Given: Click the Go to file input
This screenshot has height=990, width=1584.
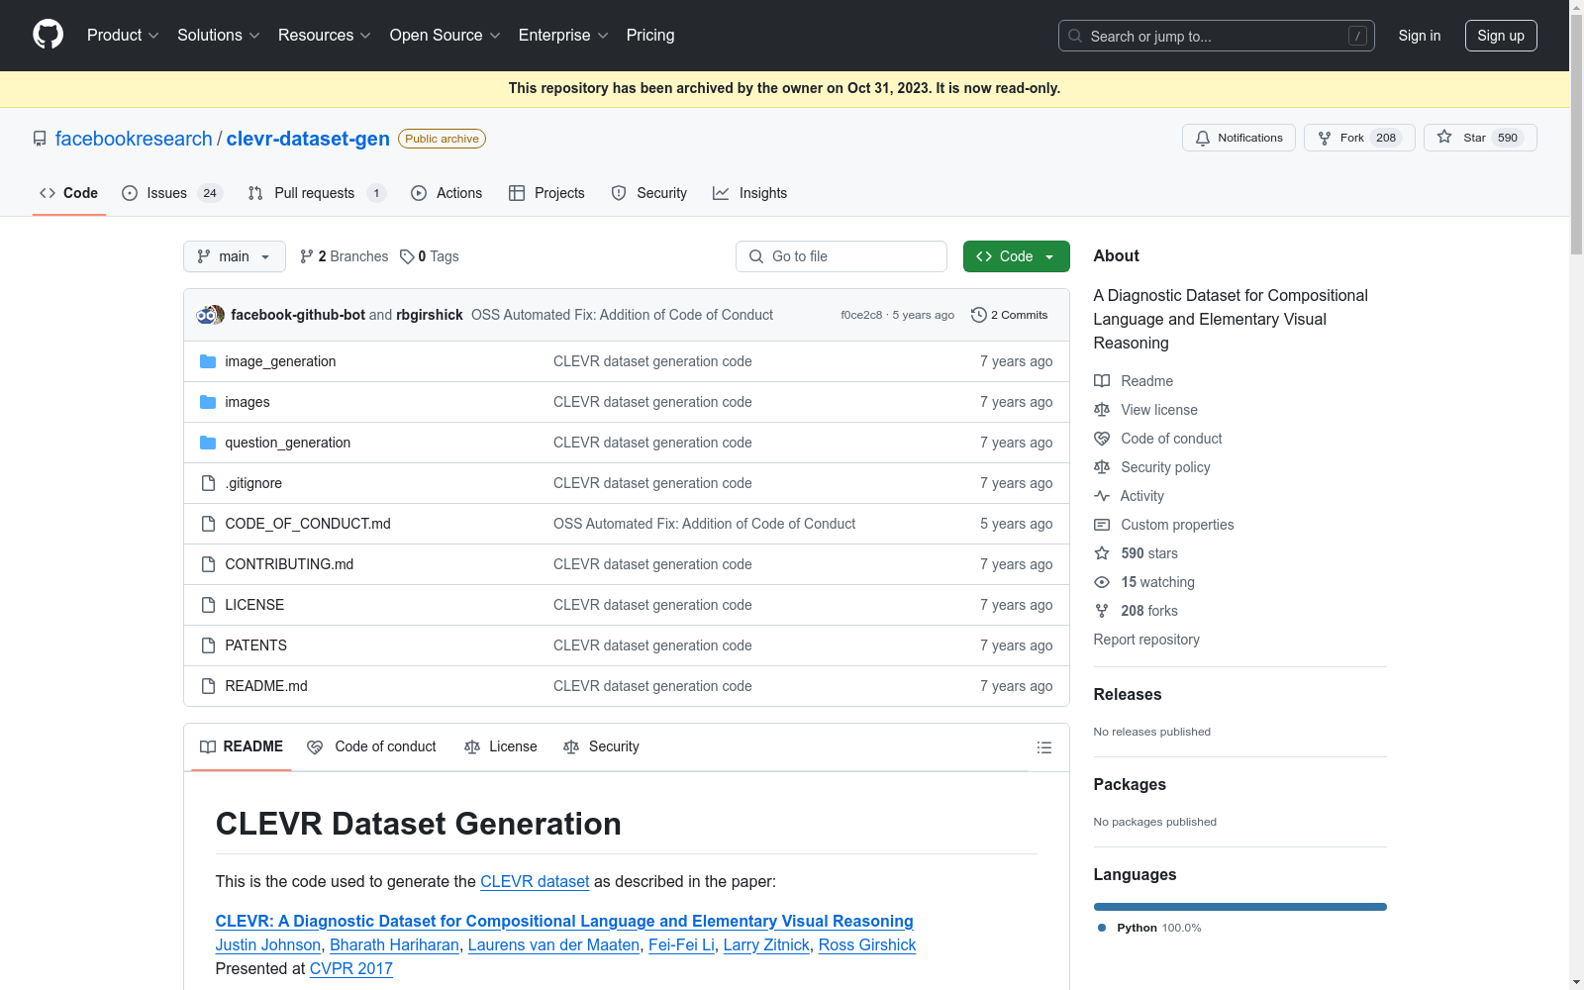Looking at the screenshot, I should [x=841, y=256].
